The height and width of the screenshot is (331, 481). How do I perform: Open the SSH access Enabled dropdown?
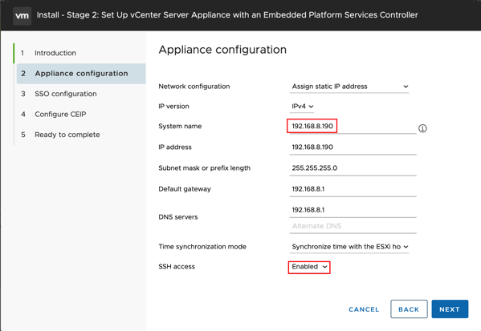point(309,267)
